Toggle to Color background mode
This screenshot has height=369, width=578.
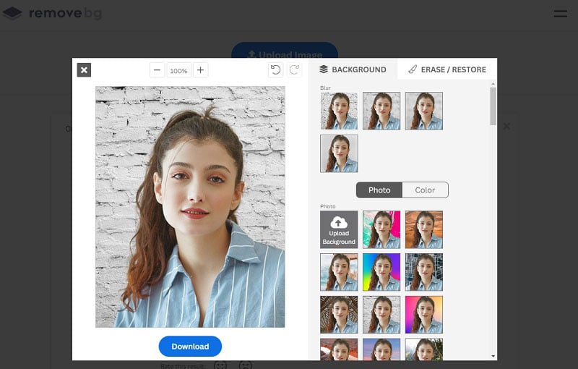click(x=425, y=190)
